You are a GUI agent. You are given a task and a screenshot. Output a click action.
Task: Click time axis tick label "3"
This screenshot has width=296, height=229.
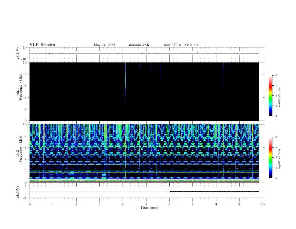pos(99,204)
